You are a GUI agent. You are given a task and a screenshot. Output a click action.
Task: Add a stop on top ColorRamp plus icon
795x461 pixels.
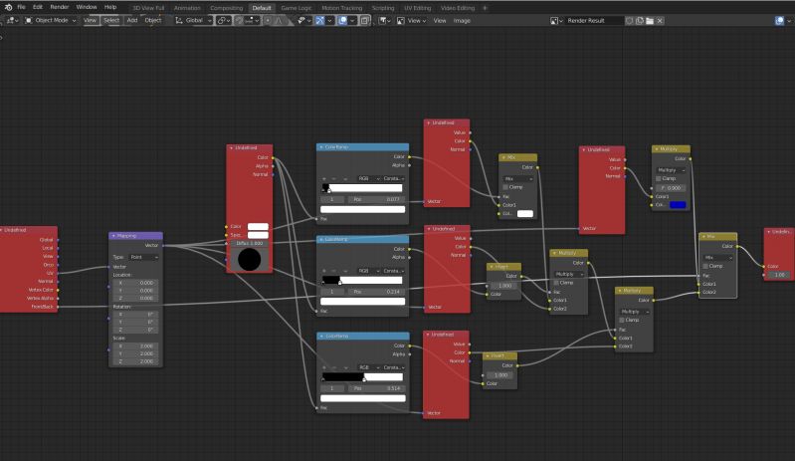(324, 178)
